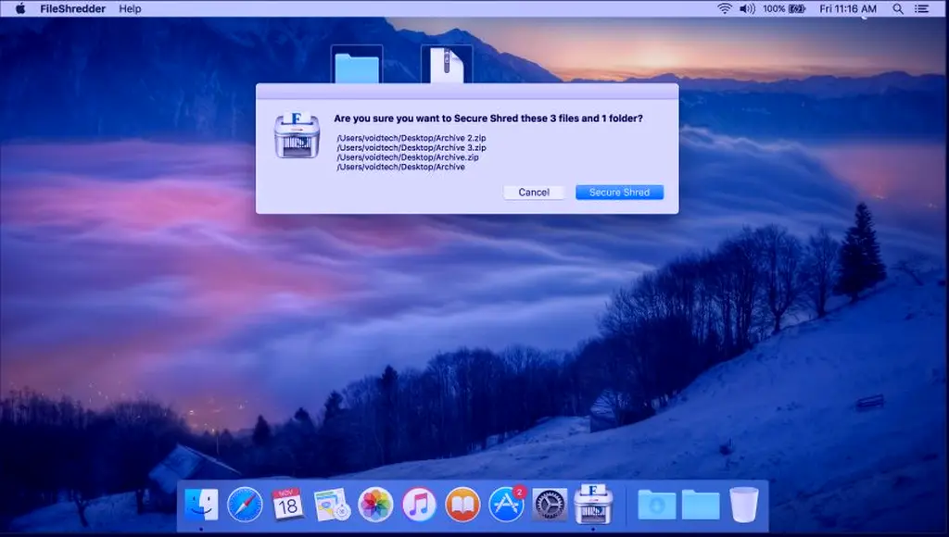Click the Fri 11:16 AM clock
This screenshot has height=537, width=949.
pyautogui.click(x=847, y=8)
